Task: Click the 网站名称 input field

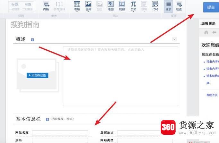Action: [x=60, y=133]
